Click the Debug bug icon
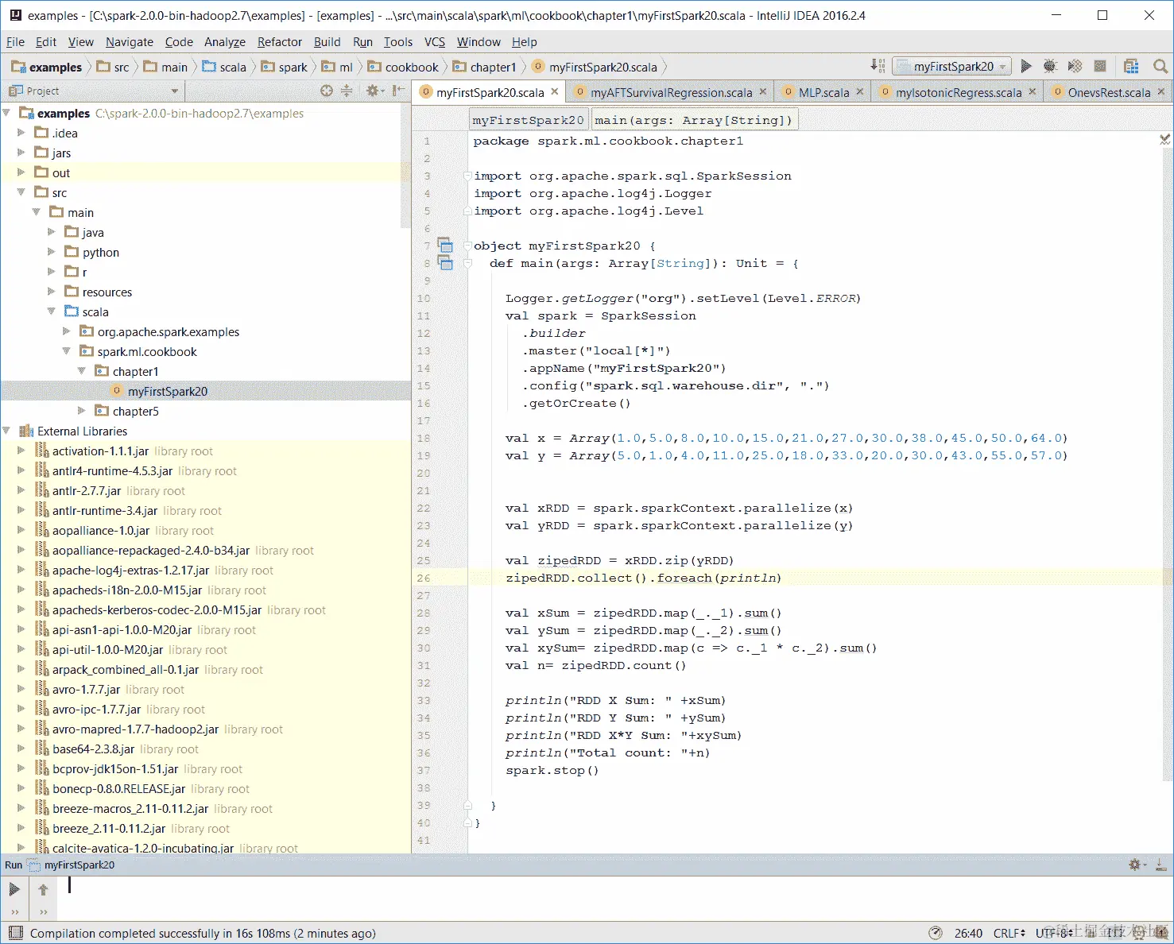Viewport: 1174px width, 944px height. point(1050,66)
